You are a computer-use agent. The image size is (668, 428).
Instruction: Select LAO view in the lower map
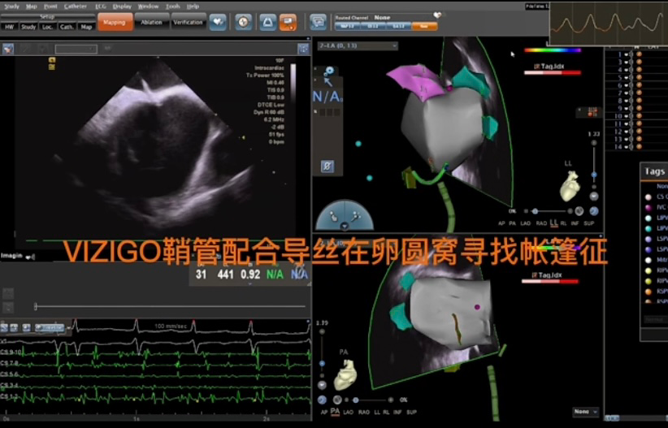pos(348,412)
